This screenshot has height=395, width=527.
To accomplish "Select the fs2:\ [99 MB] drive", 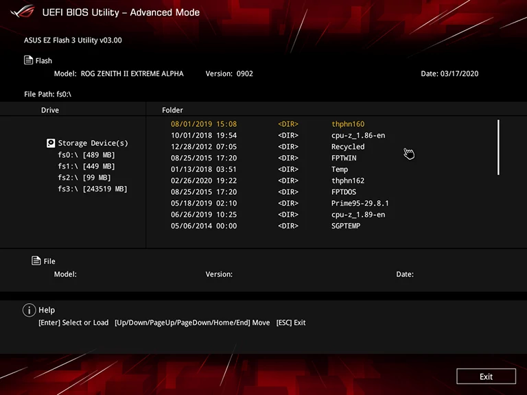I will pyautogui.click(x=84, y=178).
